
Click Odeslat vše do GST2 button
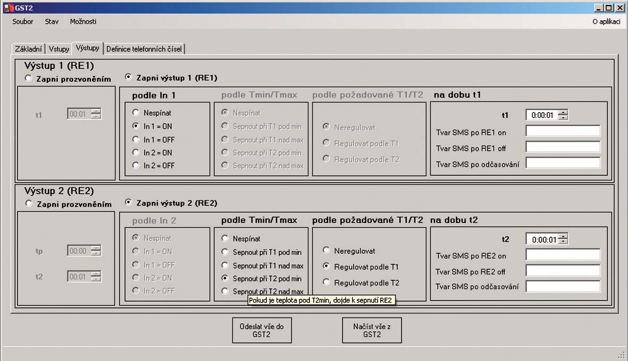point(262,330)
